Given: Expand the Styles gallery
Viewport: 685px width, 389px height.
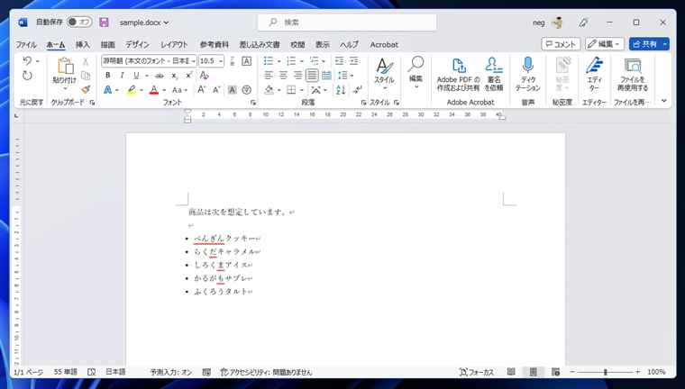Looking at the screenshot, I should 384,74.
